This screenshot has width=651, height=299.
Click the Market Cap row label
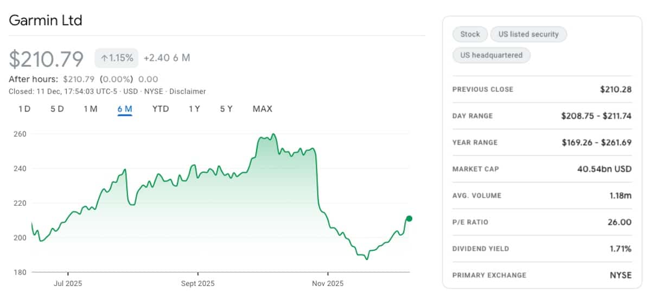475,169
